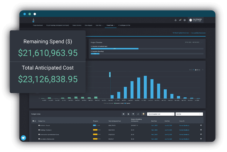Click the chart zoom-in icon
Screen dimensions: 227x152
190,70
